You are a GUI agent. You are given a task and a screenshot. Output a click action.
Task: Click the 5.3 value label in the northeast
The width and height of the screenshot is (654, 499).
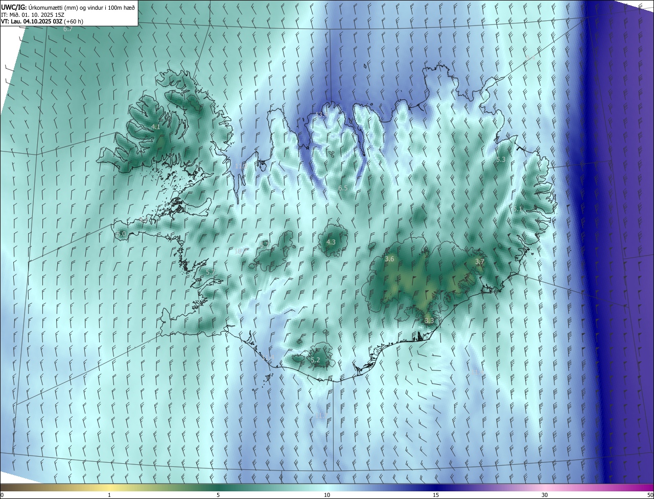tap(501, 160)
